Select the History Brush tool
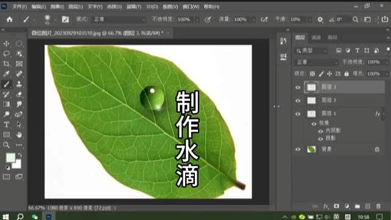This screenshot has width=391, height=220. (x=6, y=94)
